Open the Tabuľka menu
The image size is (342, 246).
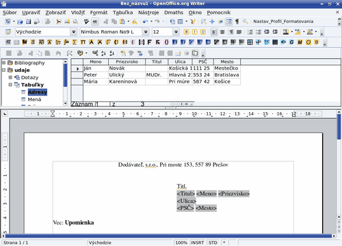[x=122, y=12]
